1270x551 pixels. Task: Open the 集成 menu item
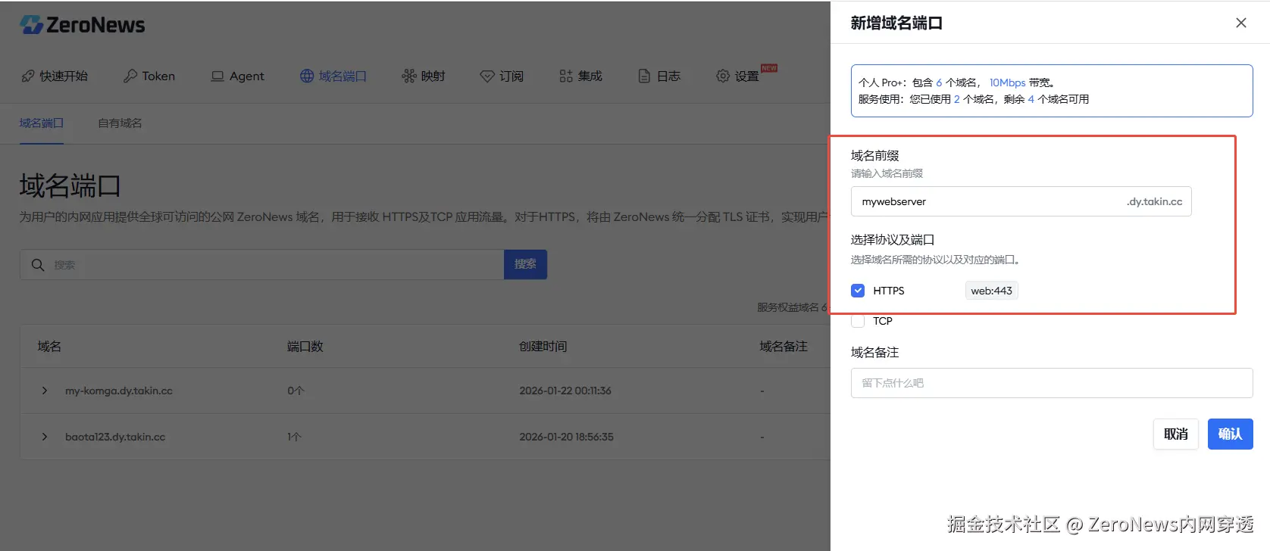click(580, 76)
